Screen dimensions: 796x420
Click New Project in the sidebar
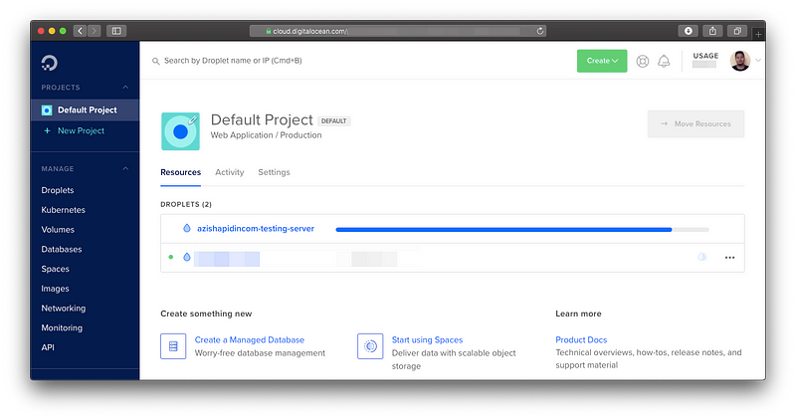pyautogui.click(x=80, y=131)
